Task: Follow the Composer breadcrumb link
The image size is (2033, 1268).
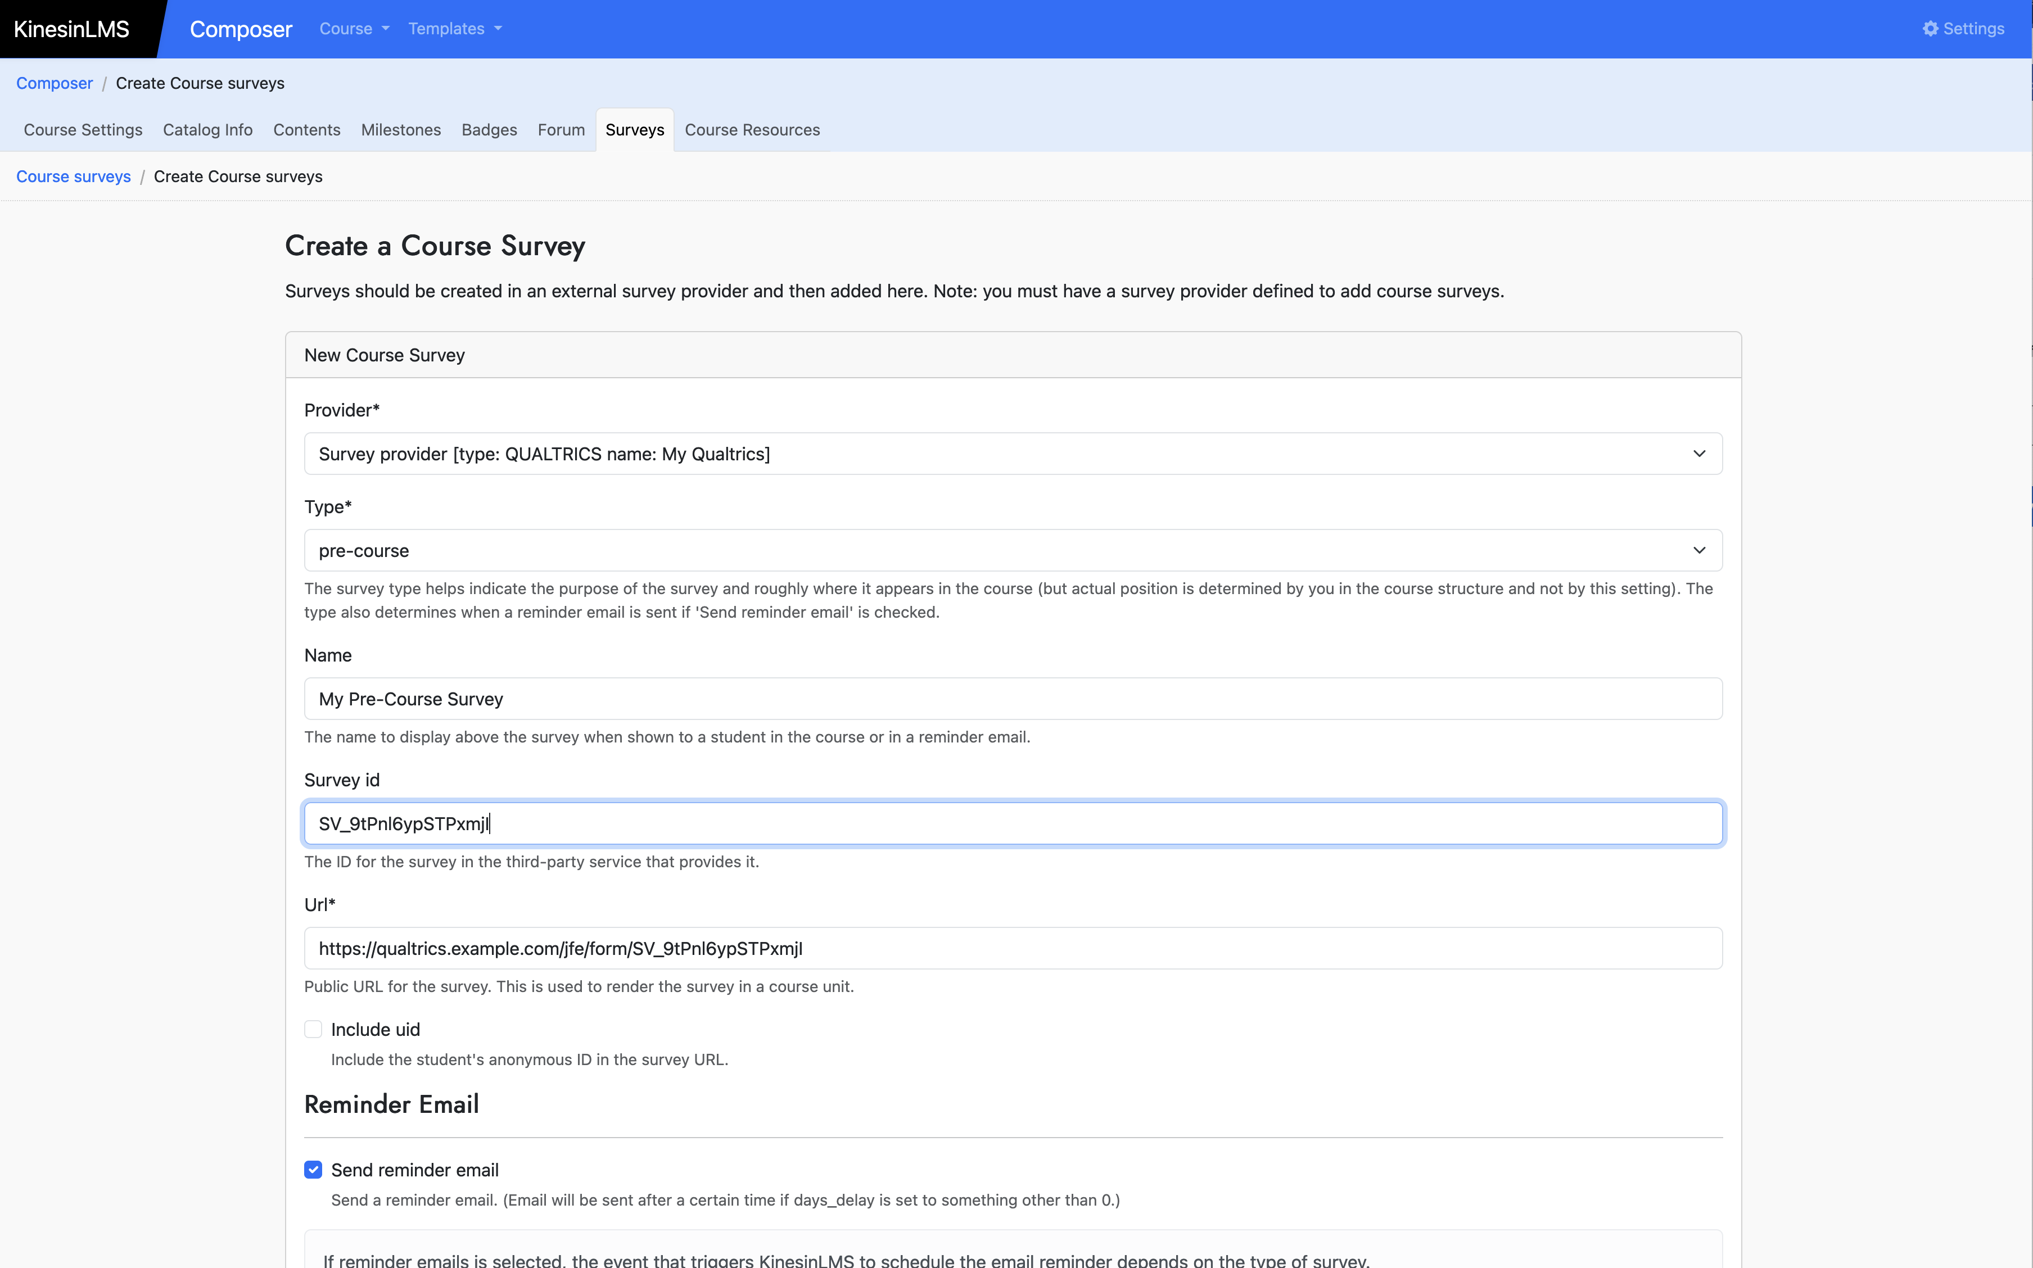Action: [x=55, y=83]
